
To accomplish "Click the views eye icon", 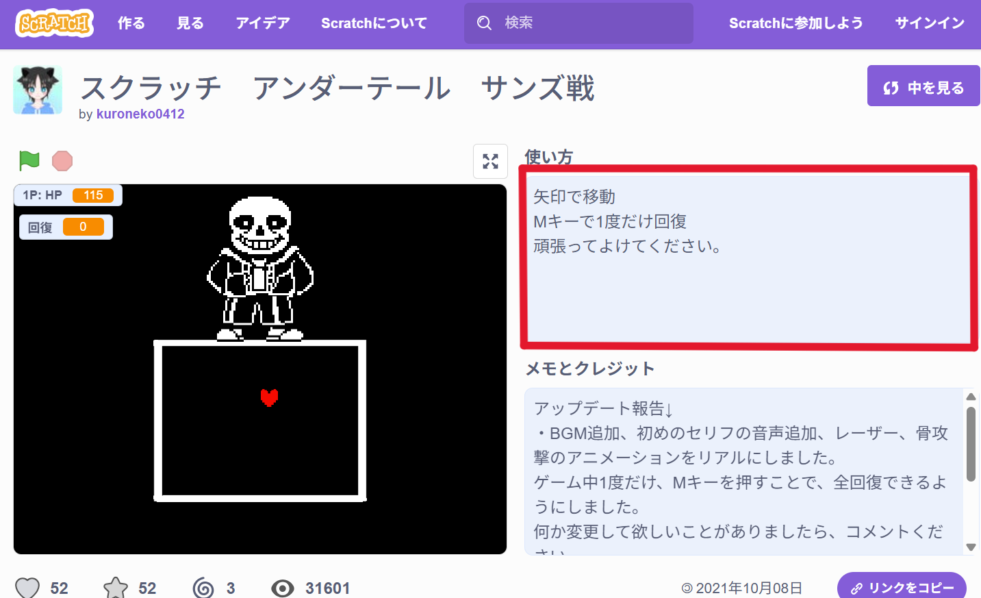I will [x=283, y=588].
